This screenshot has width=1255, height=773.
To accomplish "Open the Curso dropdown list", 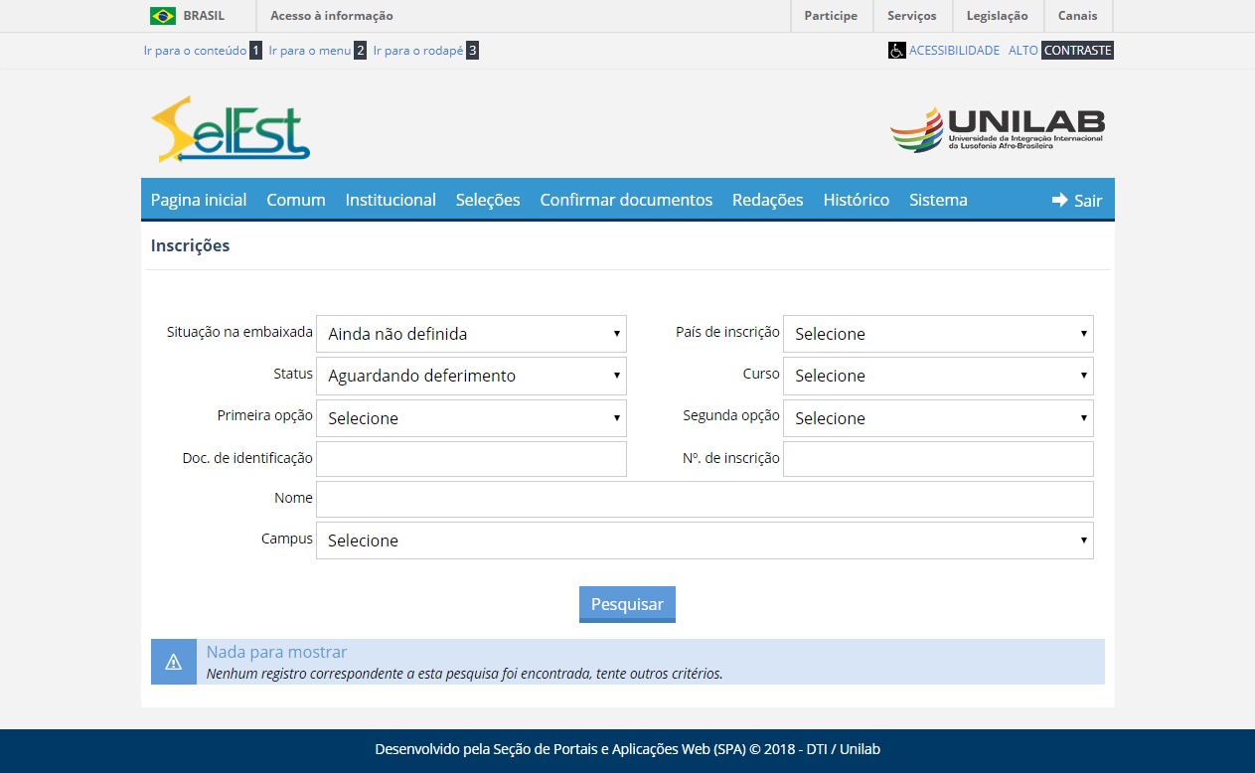I will 938,376.
